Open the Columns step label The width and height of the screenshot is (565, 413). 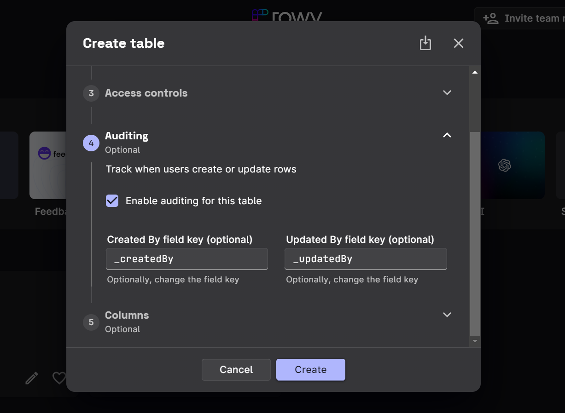(x=127, y=315)
